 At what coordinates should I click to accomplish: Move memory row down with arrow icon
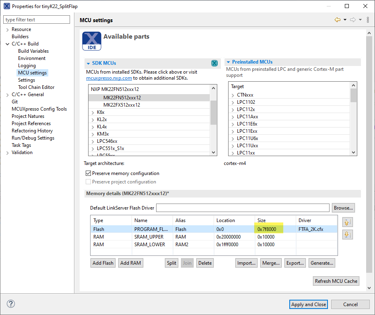[x=348, y=235]
